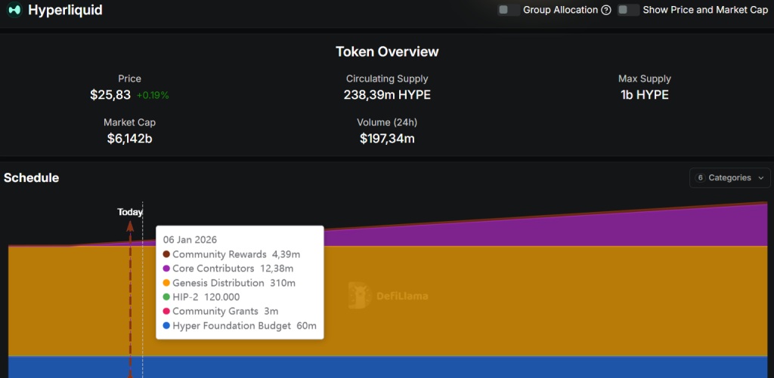Click the HIP-2 green legend dot
Viewport: 774px width, 378px height.
click(166, 297)
